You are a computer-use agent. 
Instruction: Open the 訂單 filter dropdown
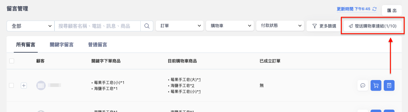click(180, 26)
